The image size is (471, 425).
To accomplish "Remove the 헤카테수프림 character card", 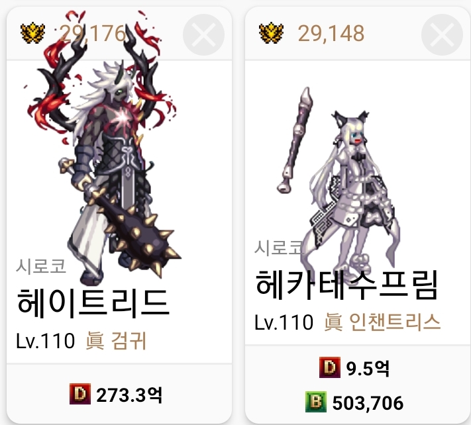I will coord(442,34).
